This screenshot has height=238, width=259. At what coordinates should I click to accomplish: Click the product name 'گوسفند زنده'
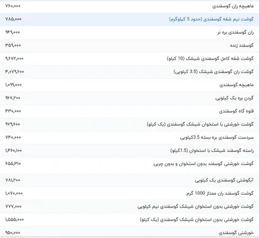click(242, 46)
